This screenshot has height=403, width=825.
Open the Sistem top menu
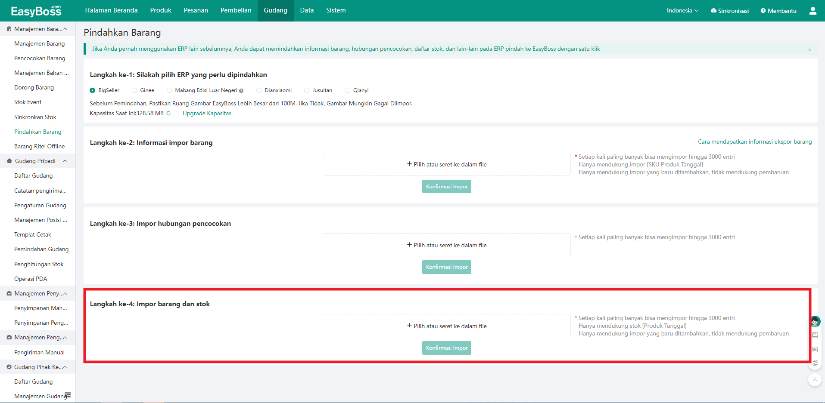[x=336, y=10]
